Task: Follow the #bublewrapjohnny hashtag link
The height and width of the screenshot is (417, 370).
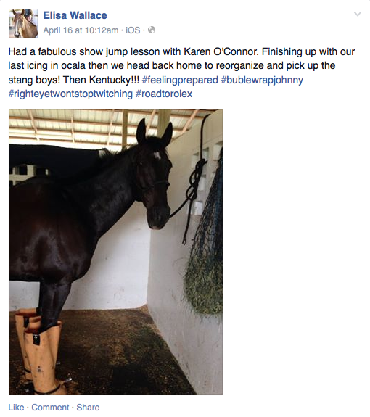Action: [x=262, y=80]
